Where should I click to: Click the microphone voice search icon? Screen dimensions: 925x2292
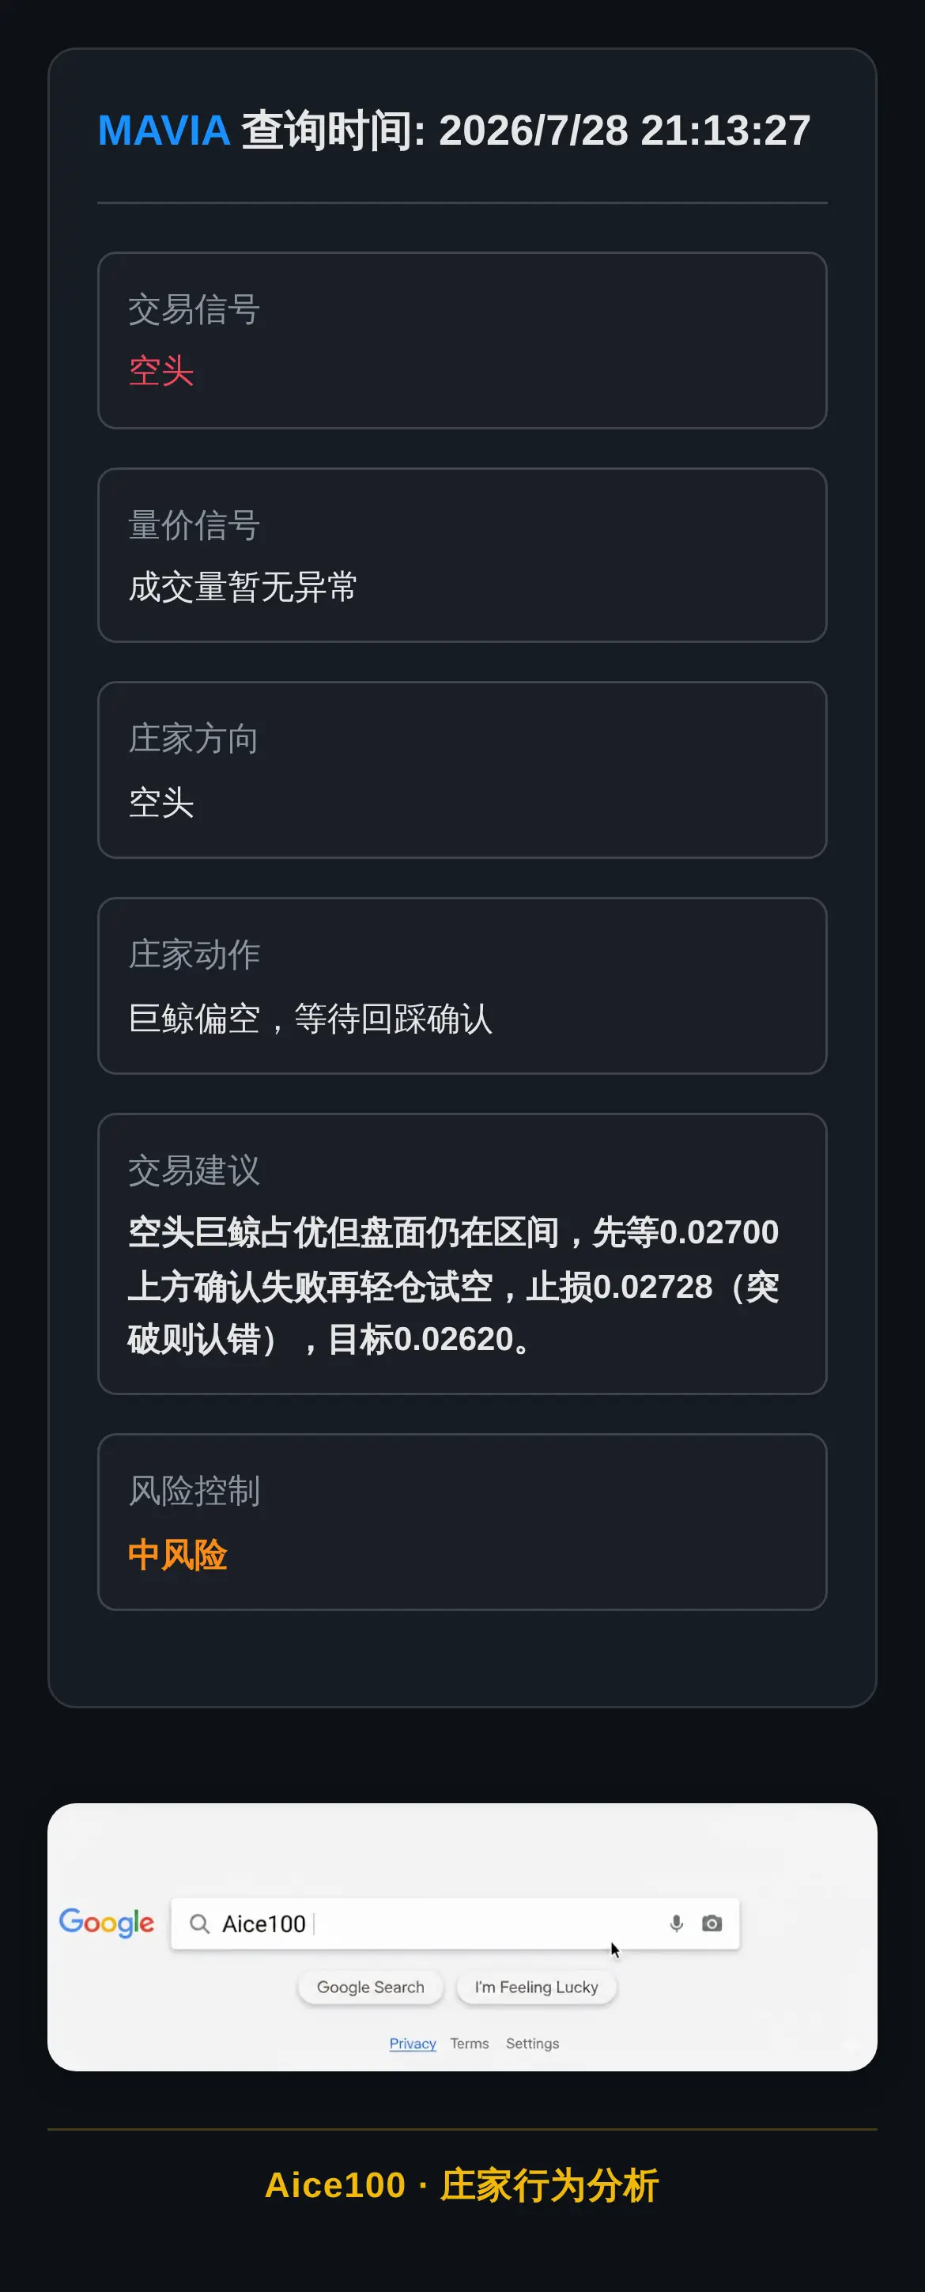676,1923
